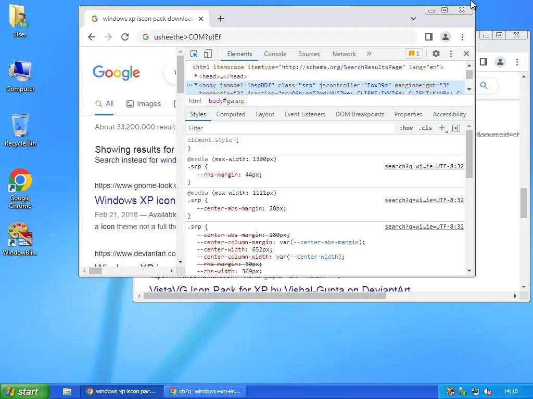The height and width of the screenshot is (399, 533).
Task: Open the Computed styles tab
Action: 231,114
